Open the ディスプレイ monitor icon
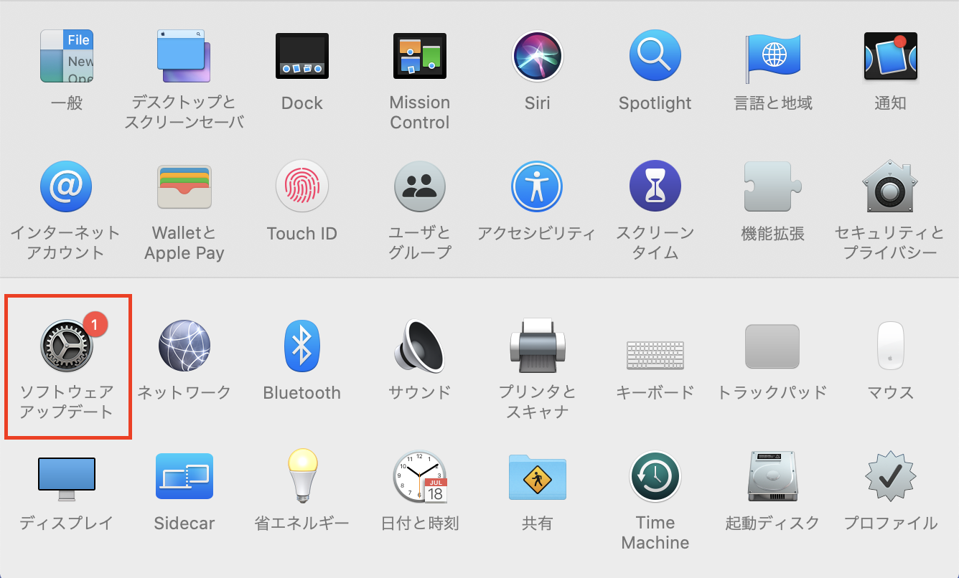Screen dimensions: 959x578 tap(67, 479)
